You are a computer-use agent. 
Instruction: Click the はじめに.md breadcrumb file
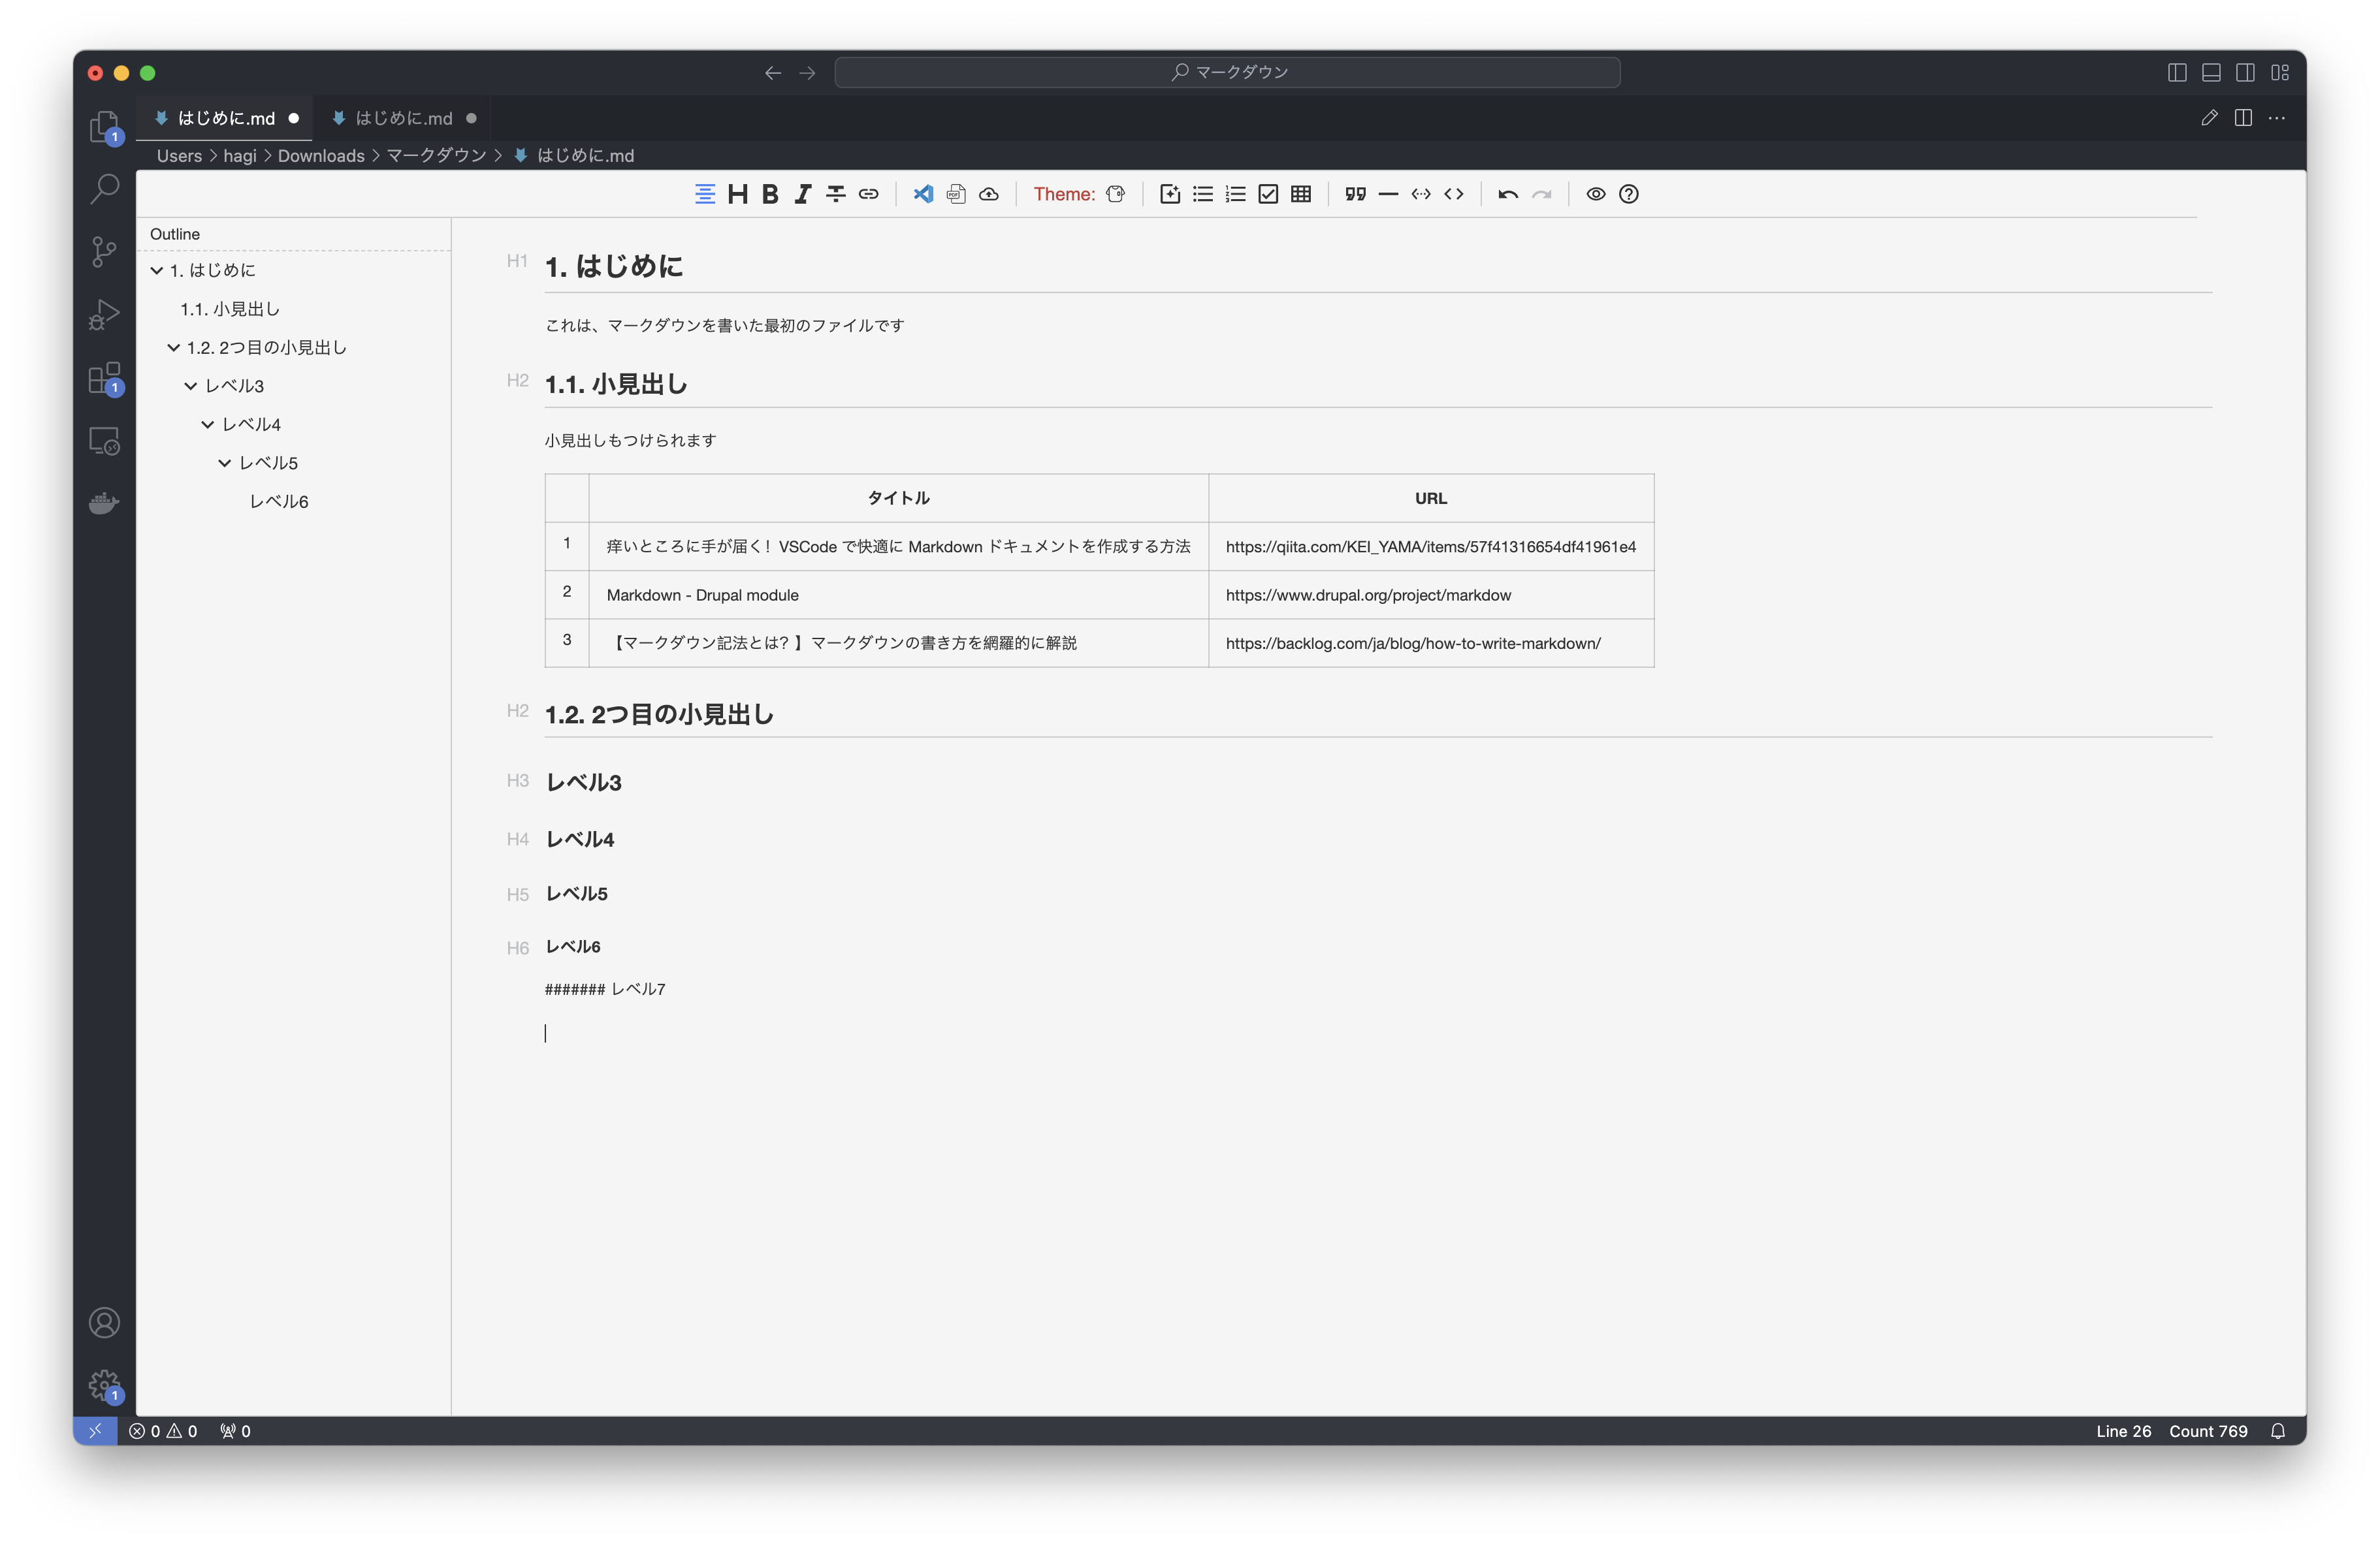point(575,156)
